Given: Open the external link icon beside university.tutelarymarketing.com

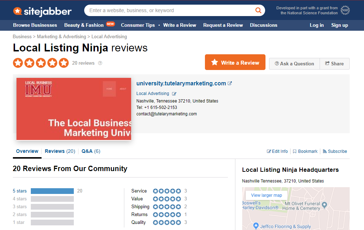Looking at the screenshot, I should coord(230,83).
